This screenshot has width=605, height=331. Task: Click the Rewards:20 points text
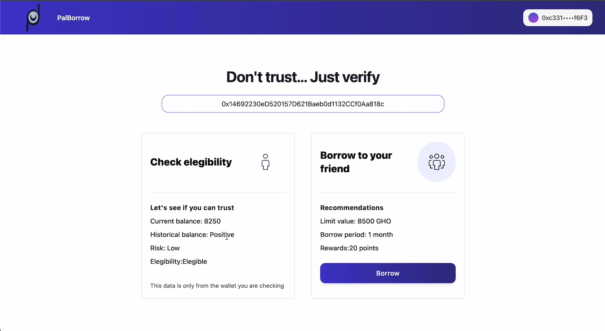click(349, 248)
